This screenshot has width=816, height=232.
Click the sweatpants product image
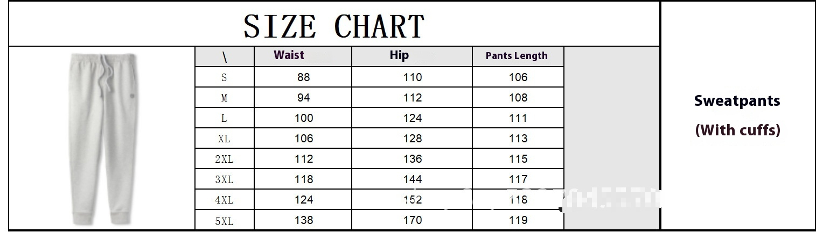102,139
